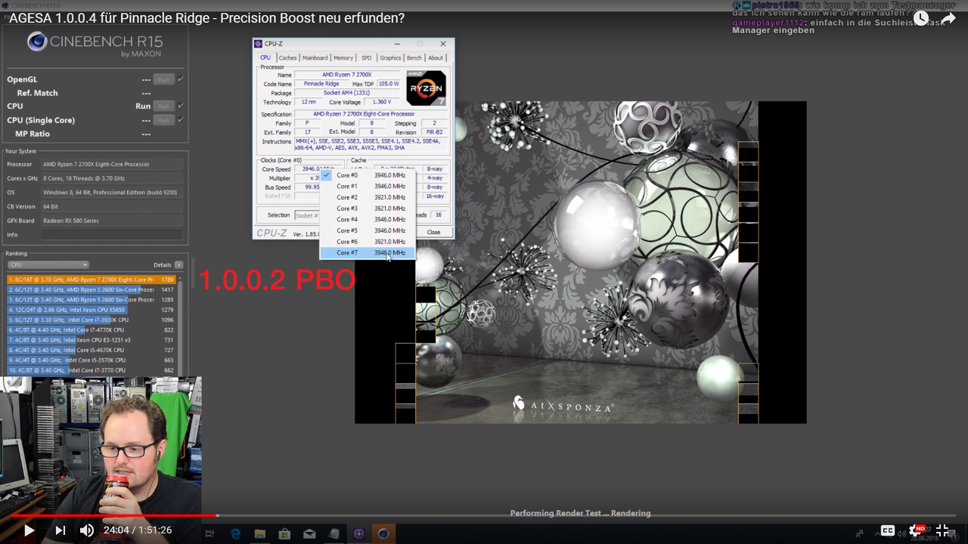
Task: Skip to the next video
Action: coord(60,530)
